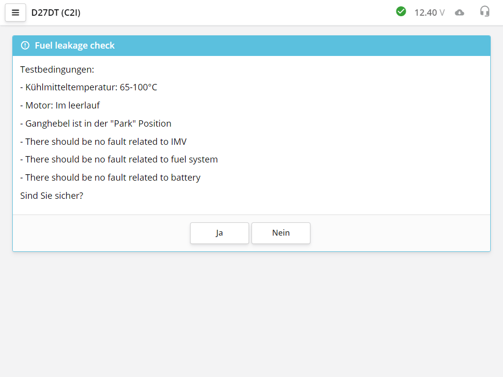The width and height of the screenshot is (503, 377).
Task: Open the hamburger navigation menu
Action: pos(15,13)
